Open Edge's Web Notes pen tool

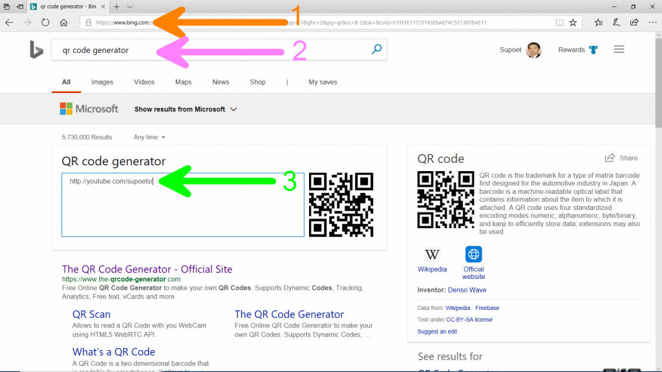tap(616, 22)
